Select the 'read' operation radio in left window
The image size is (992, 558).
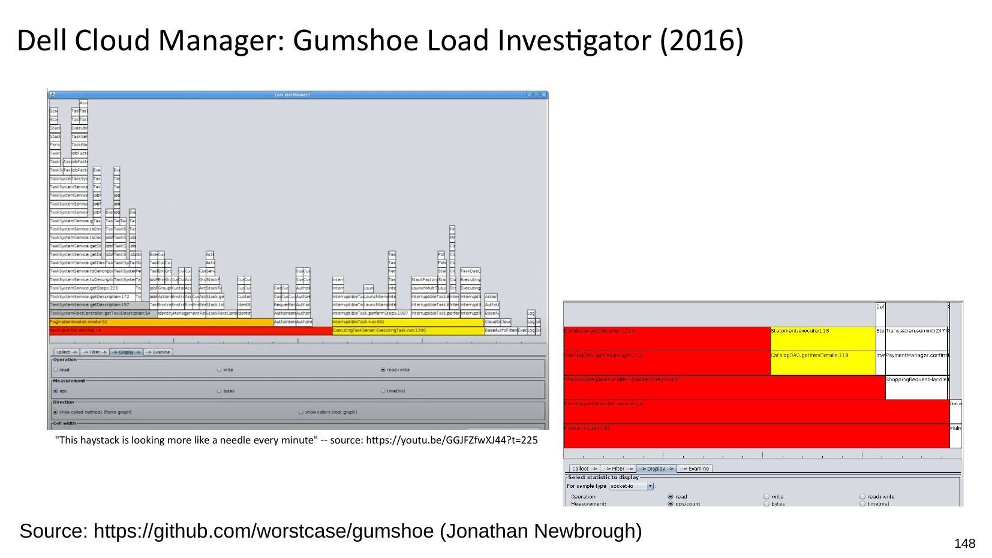click(56, 370)
